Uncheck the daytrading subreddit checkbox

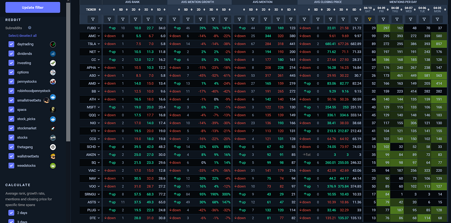tap(11, 44)
